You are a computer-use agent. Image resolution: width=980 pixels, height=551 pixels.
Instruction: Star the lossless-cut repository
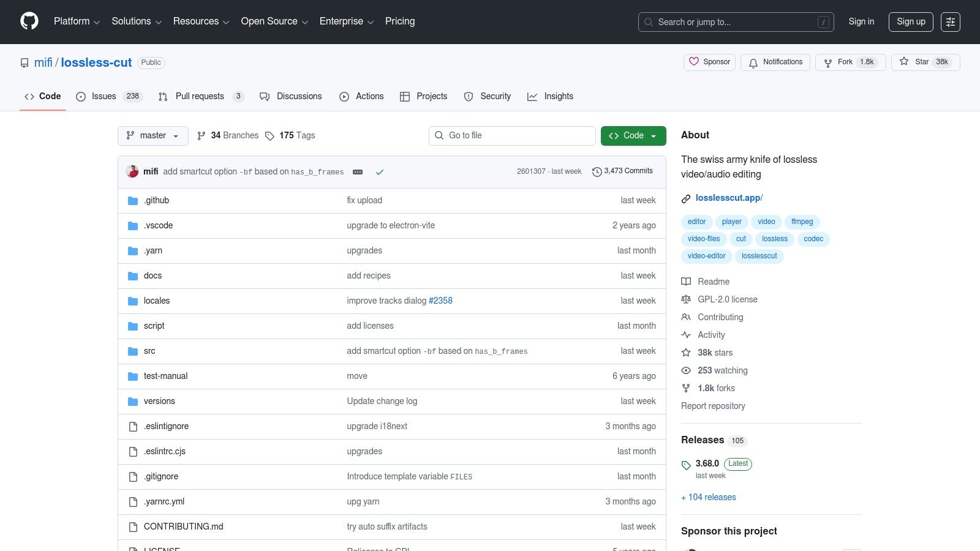click(925, 62)
